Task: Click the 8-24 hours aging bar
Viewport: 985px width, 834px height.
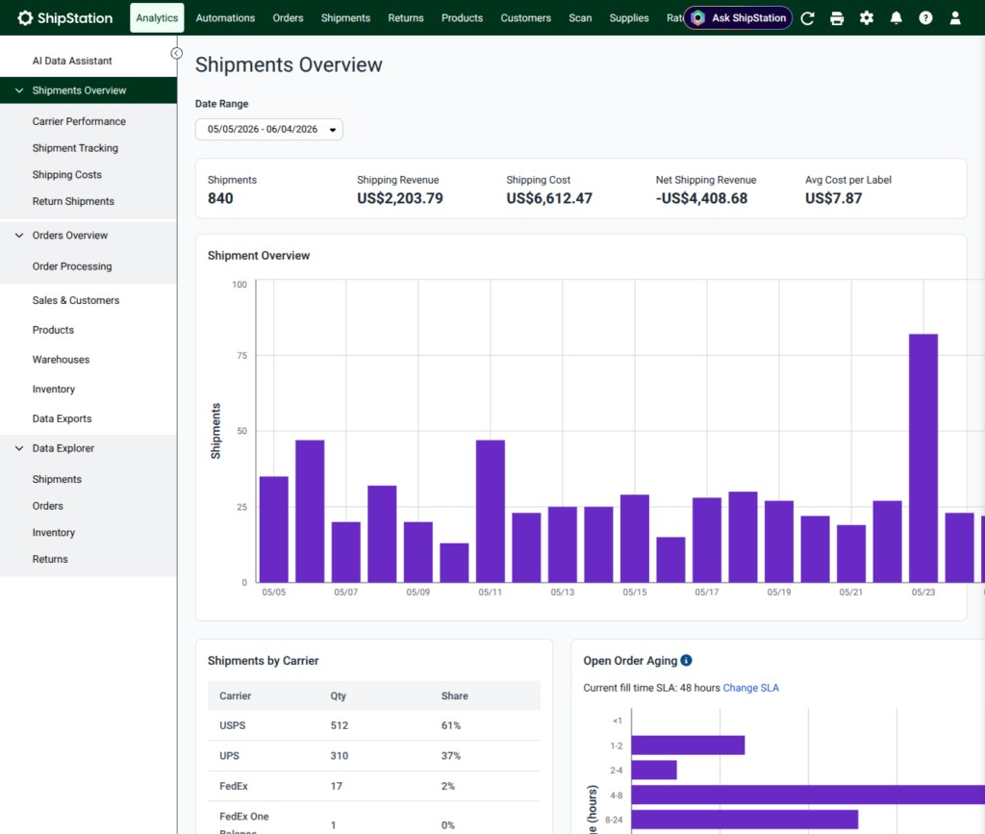Action: tap(745, 819)
